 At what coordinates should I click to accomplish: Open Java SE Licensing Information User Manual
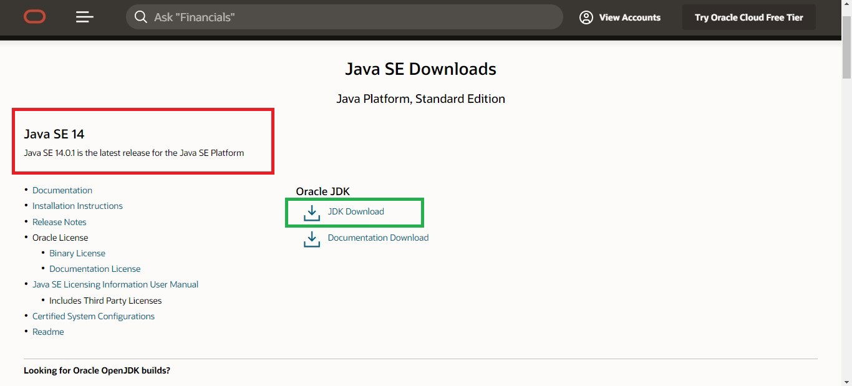tap(115, 284)
